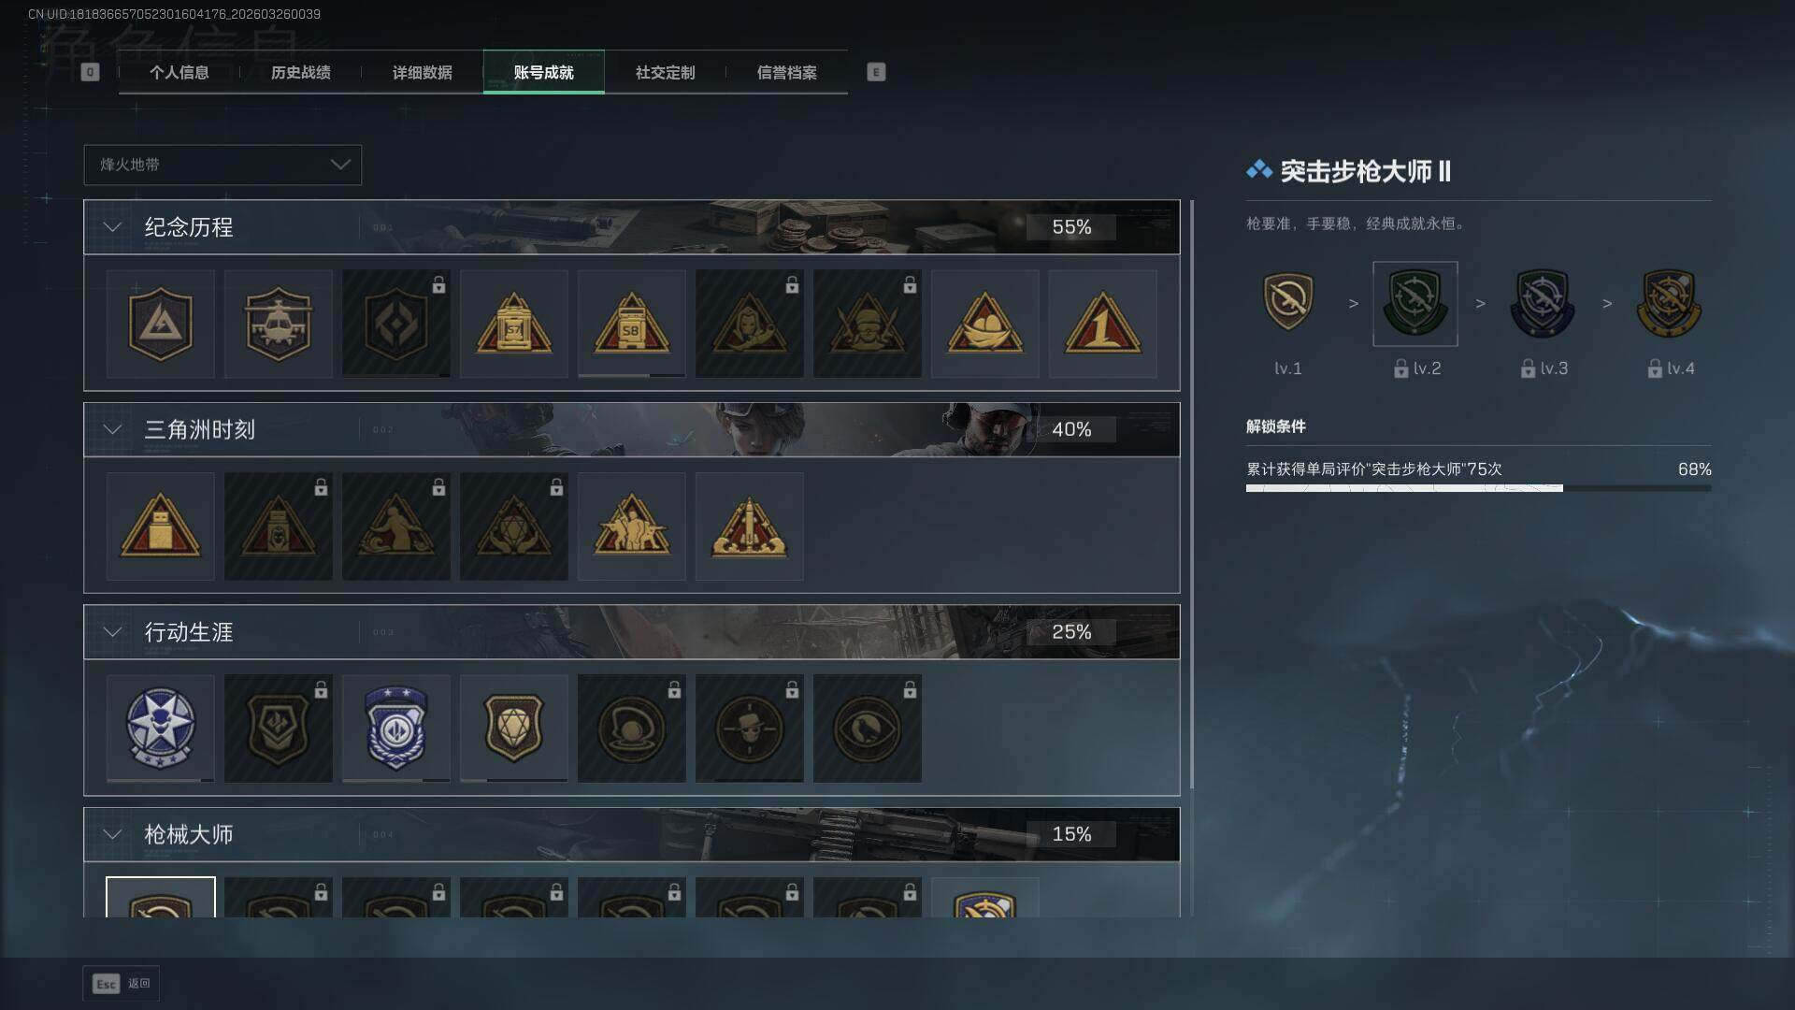Select the lv.1 assault rifle master badge
1795x1010 pixels.
click(1288, 303)
